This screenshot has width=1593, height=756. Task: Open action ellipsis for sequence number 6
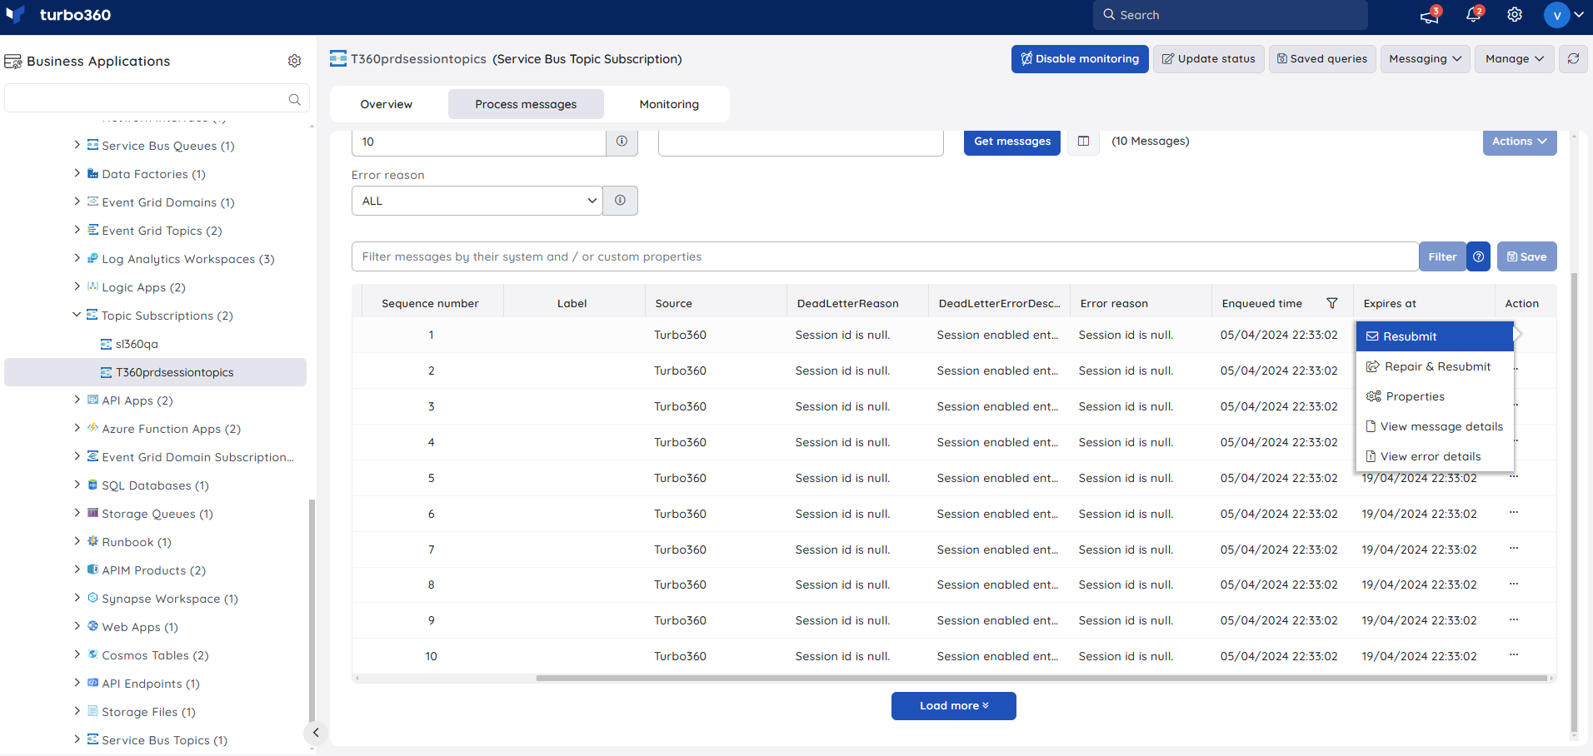pos(1513,513)
